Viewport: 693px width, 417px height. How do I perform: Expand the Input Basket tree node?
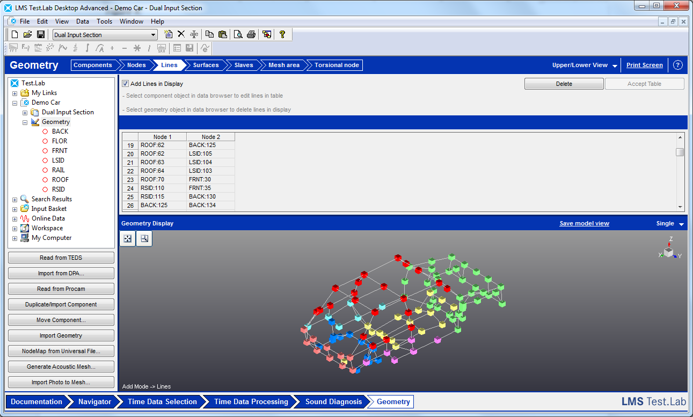point(15,209)
